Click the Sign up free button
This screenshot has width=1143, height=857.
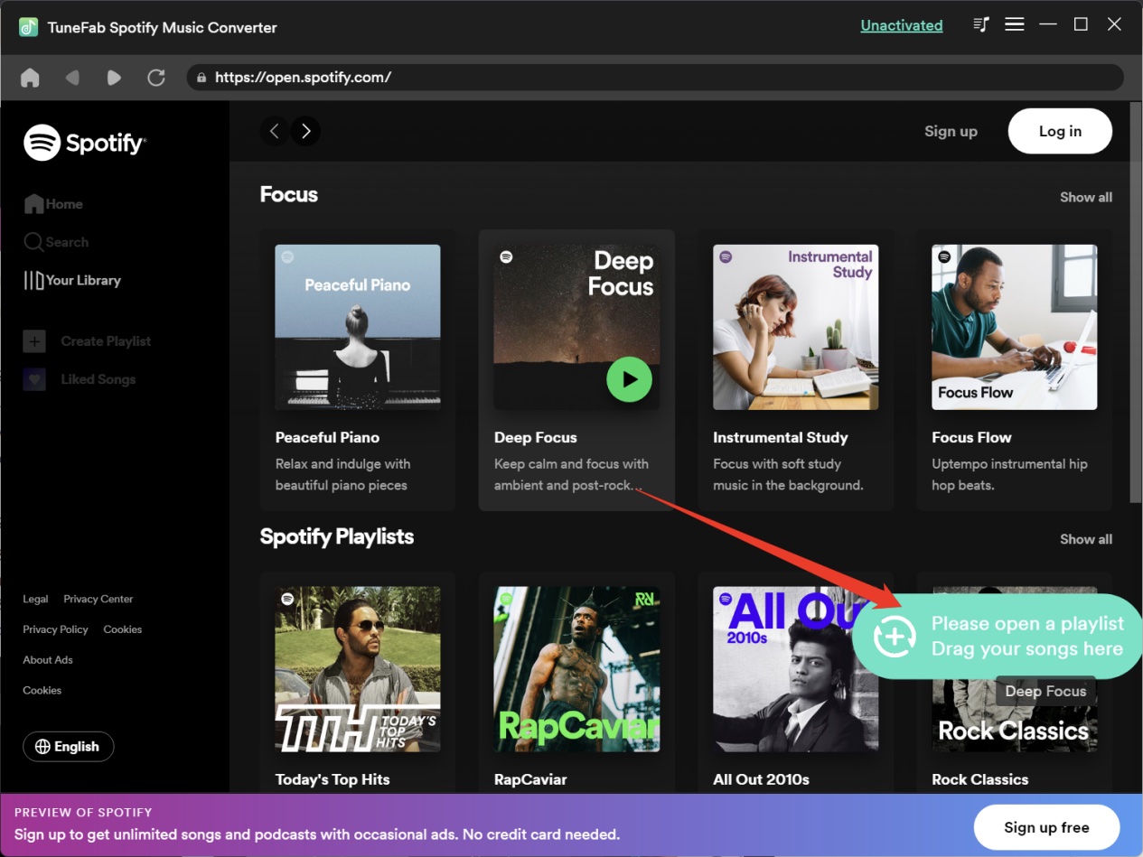(x=1046, y=827)
